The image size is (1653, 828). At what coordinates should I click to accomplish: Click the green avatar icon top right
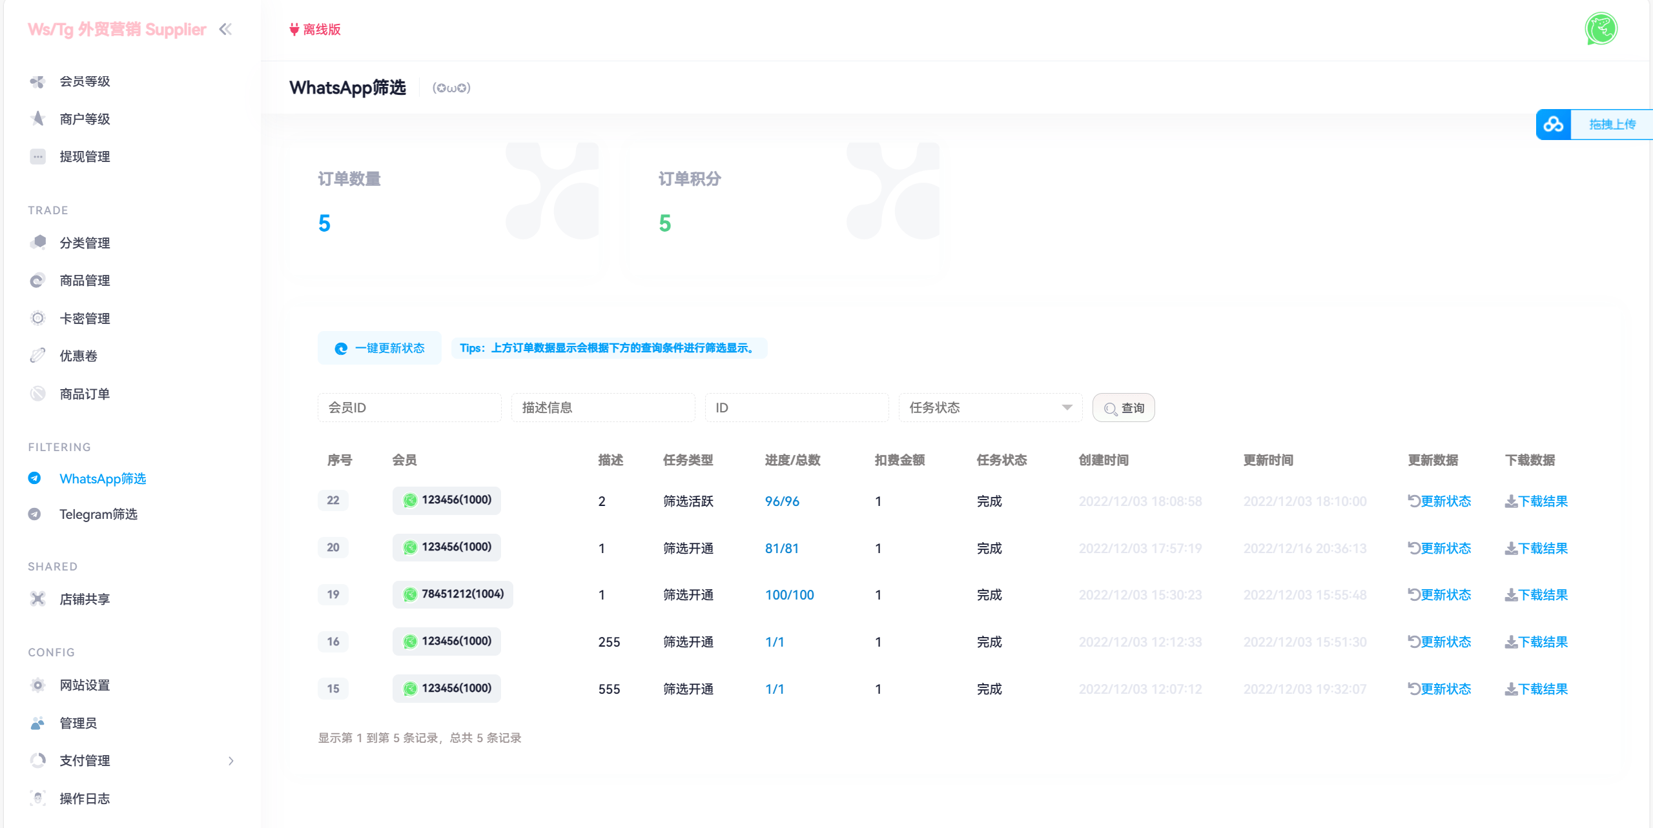pos(1602,28)
